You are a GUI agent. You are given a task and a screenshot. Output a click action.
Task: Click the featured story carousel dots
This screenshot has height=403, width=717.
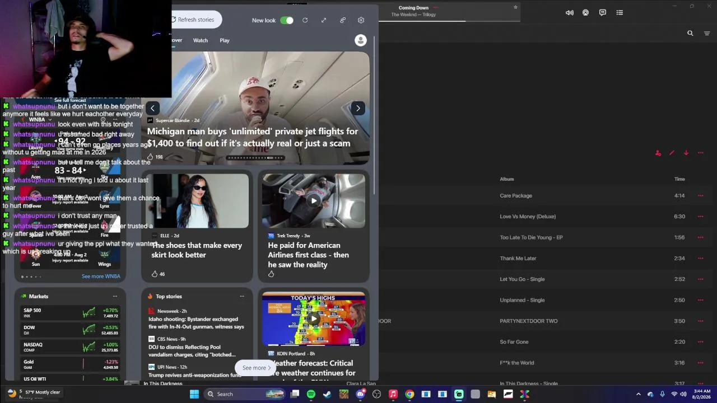click(x=256, y=158)
